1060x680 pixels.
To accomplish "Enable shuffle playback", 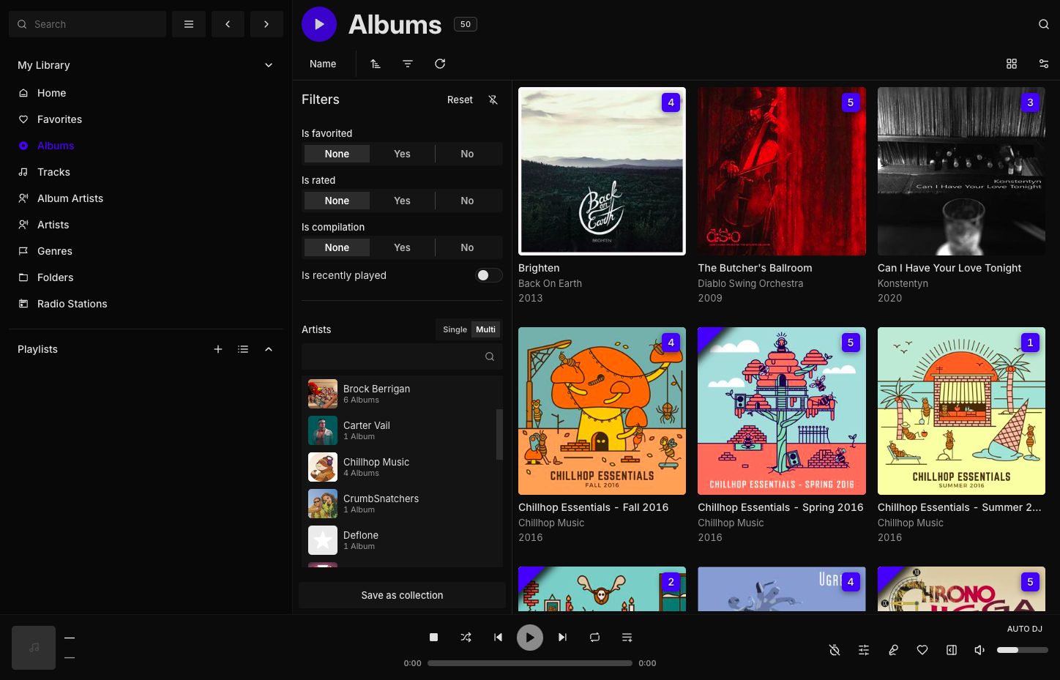I will click(466, 638).
